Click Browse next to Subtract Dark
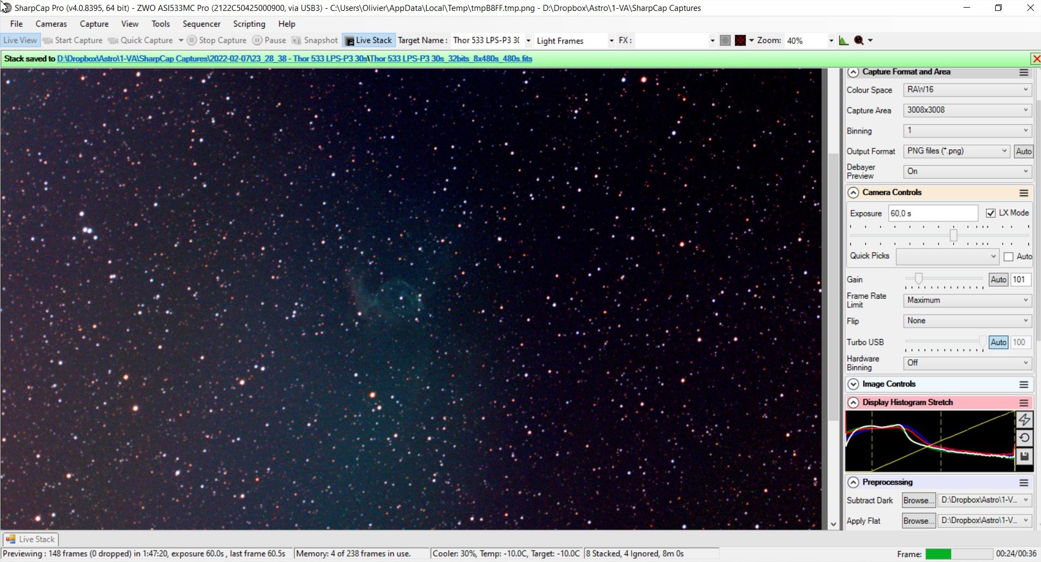The width and height of the screenshot is (1041, 562). click(x=918, y=500)
